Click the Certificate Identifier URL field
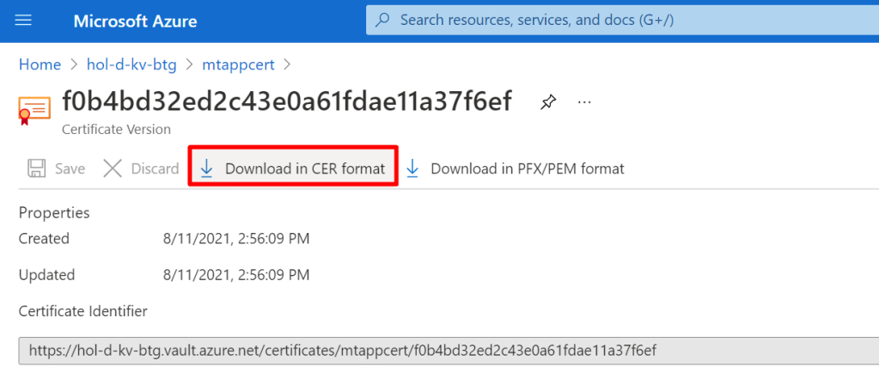Screen dimensions: 879x379 click(x=344, y=351)
